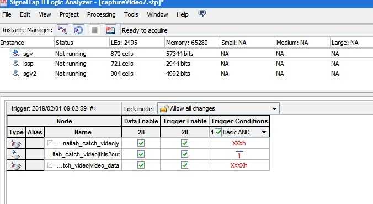
Task: Click the feedback speech bubble icon
Action: pos(202,14)
